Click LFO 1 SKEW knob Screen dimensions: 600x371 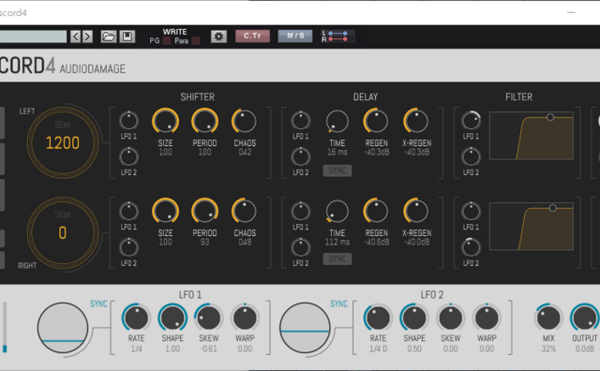click(x=208, y=318)
